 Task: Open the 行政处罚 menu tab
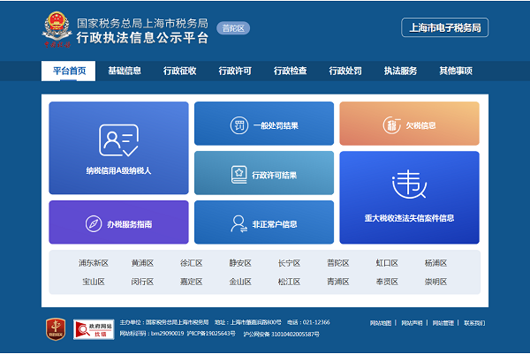click(345, 71)
